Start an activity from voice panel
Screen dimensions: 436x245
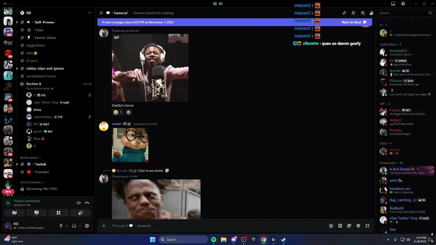tap(59, 213)
